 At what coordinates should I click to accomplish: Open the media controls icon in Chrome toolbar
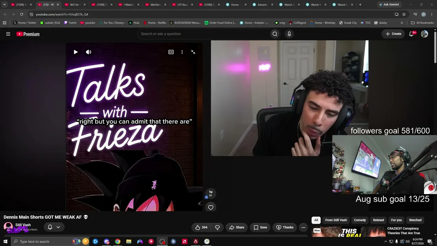tap(415, 14)
